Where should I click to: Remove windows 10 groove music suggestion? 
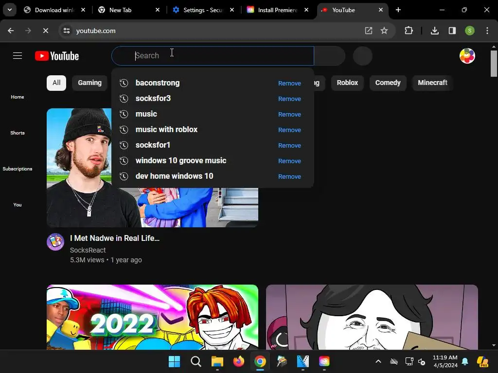tap(289, 161)
